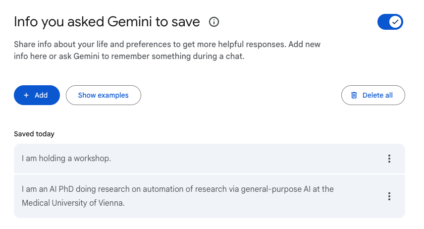Screen dimensions: 424x229
Task: Click the plus icon in Add button
Action: (x=27, y=95)
